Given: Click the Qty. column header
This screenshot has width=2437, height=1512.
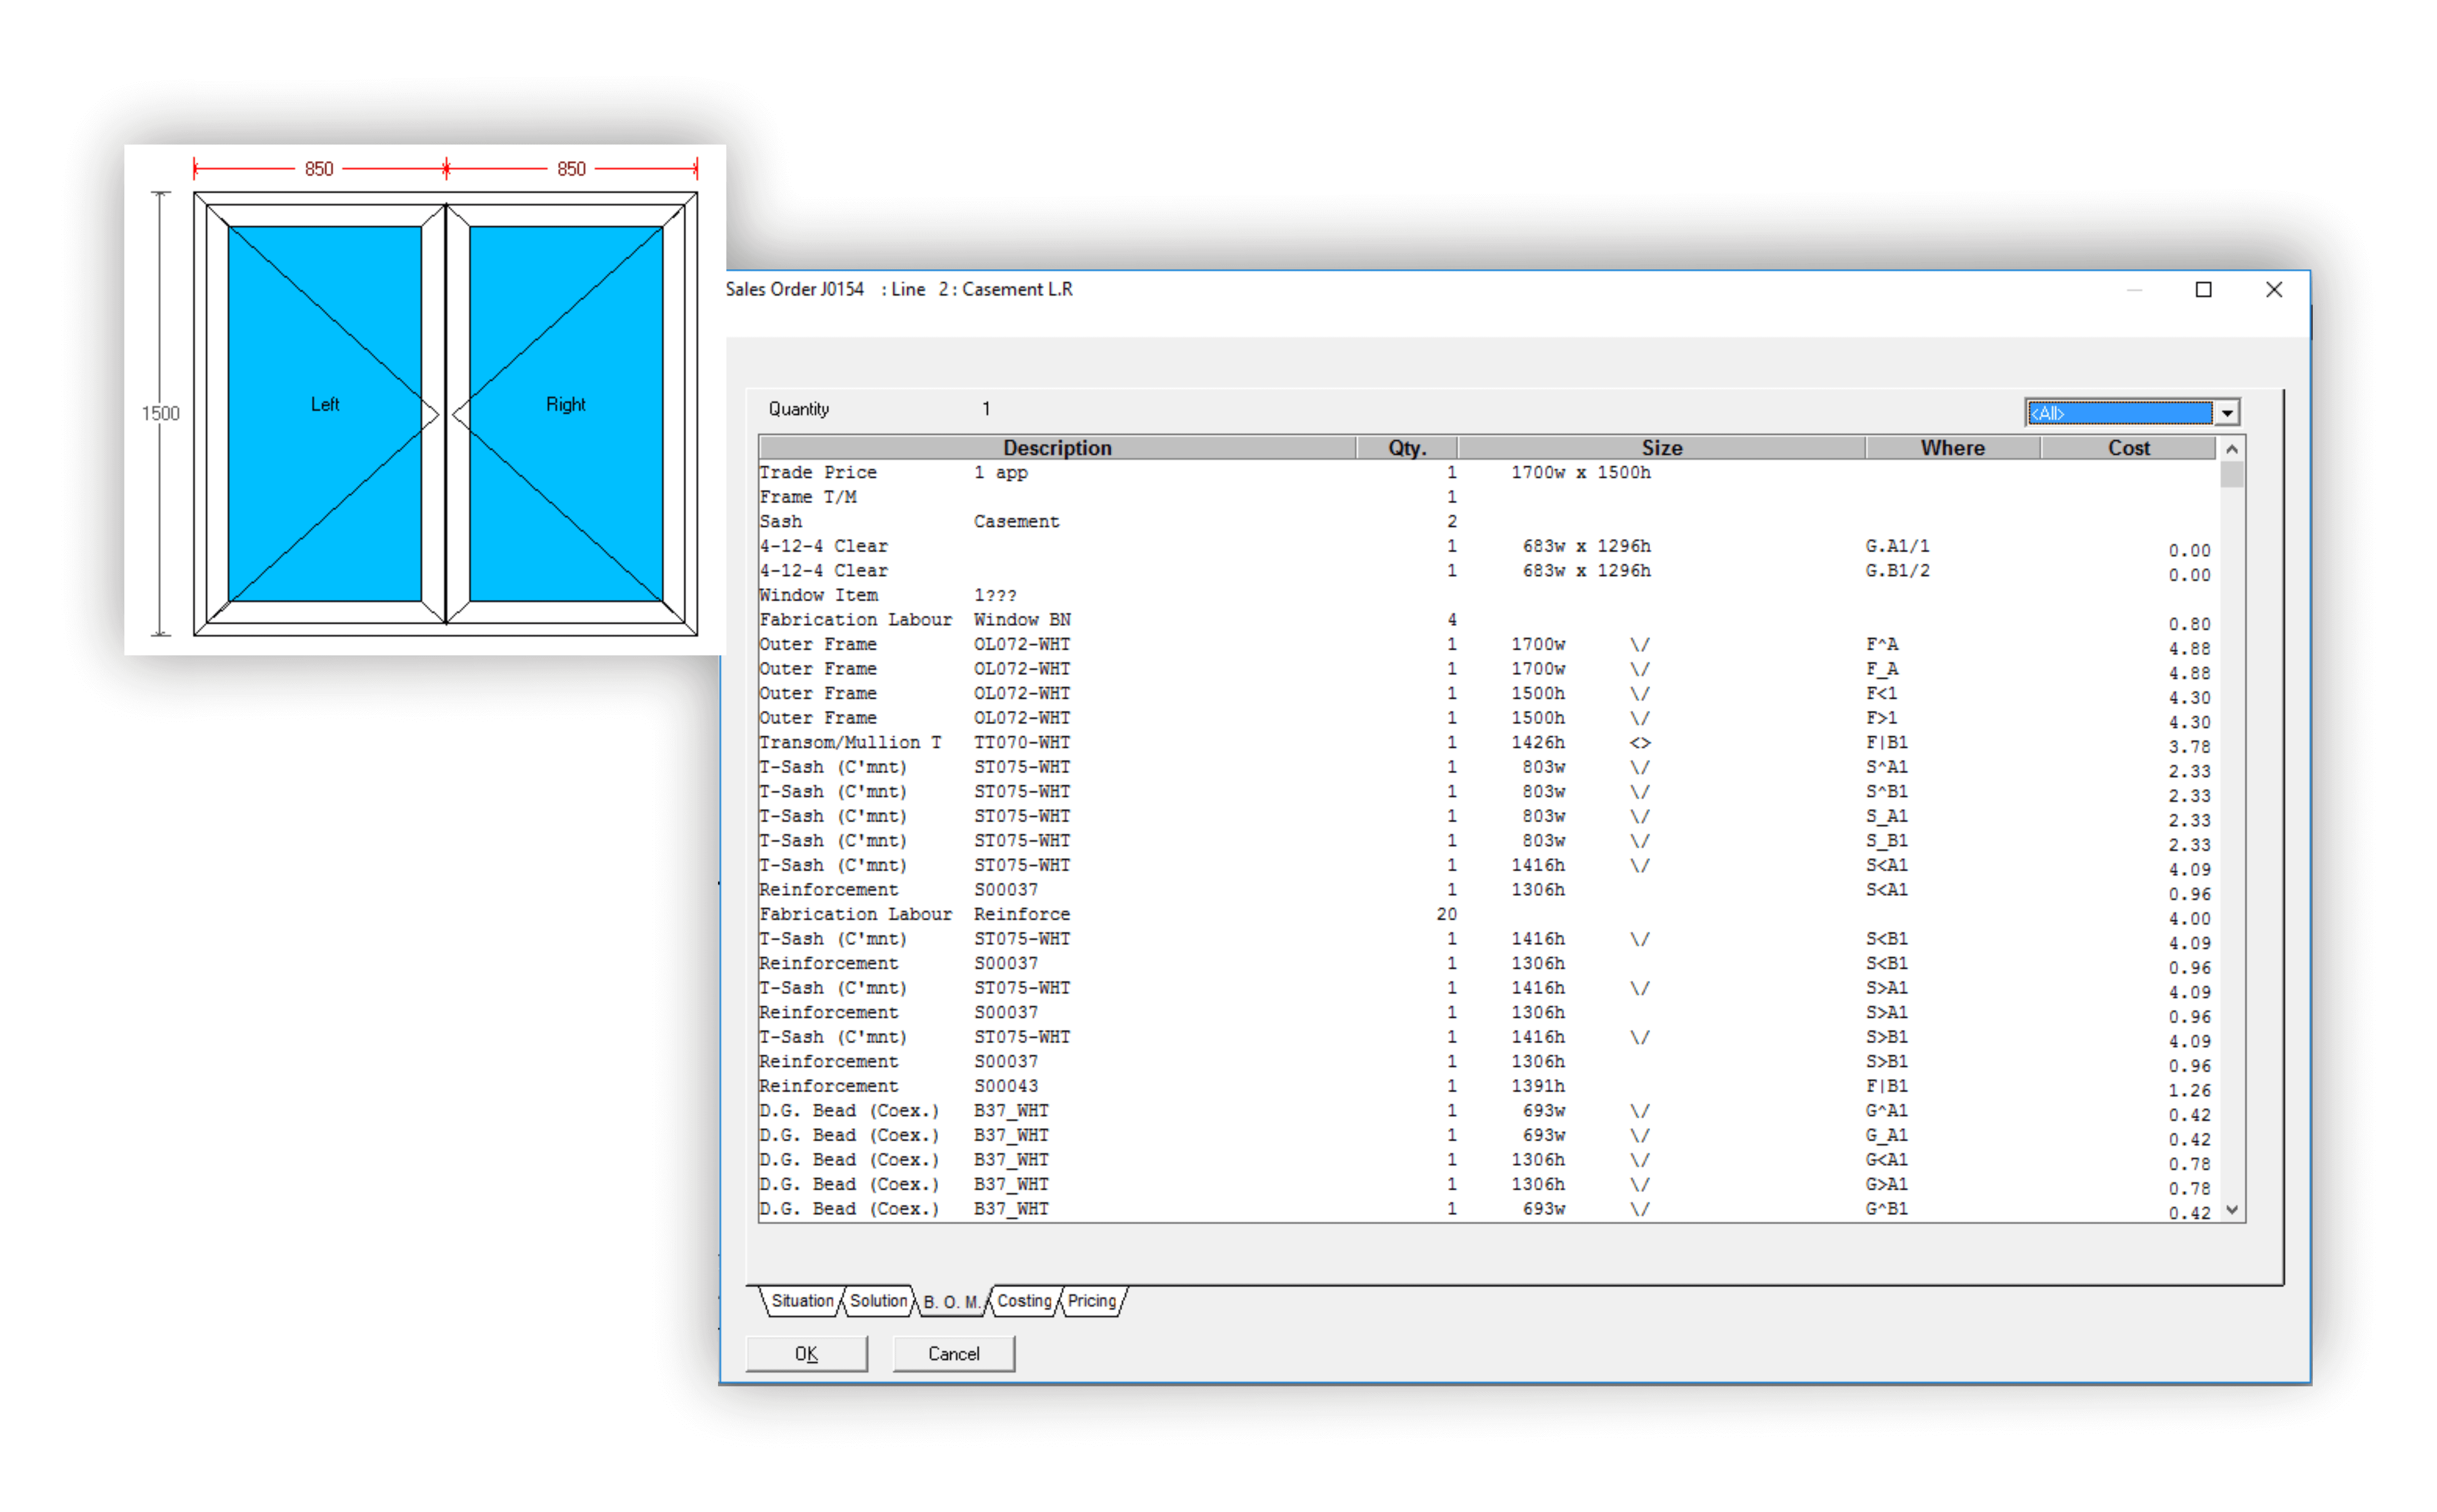Looking at the screenshot, I should pos(1407,448).
